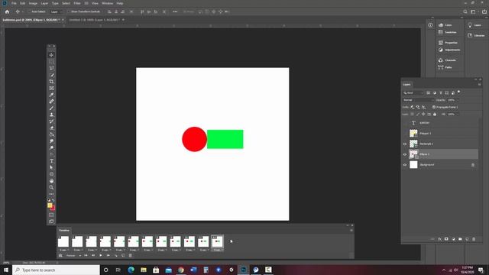Screen dimensions: 489x275
Task: Open the Filter menu
Action: (x=76, y=3)
